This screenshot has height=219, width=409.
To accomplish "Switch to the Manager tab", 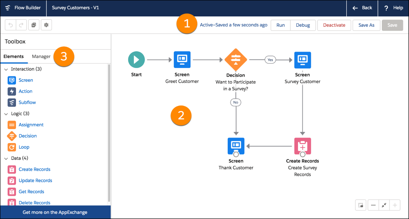I will [41, 56].
